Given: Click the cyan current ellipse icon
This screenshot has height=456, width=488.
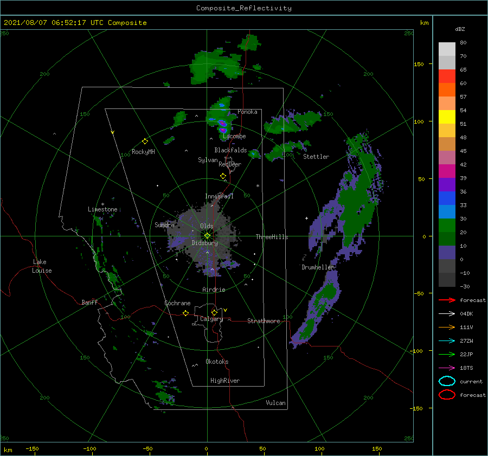Looking at the screenshot, I should click(447, 381).
